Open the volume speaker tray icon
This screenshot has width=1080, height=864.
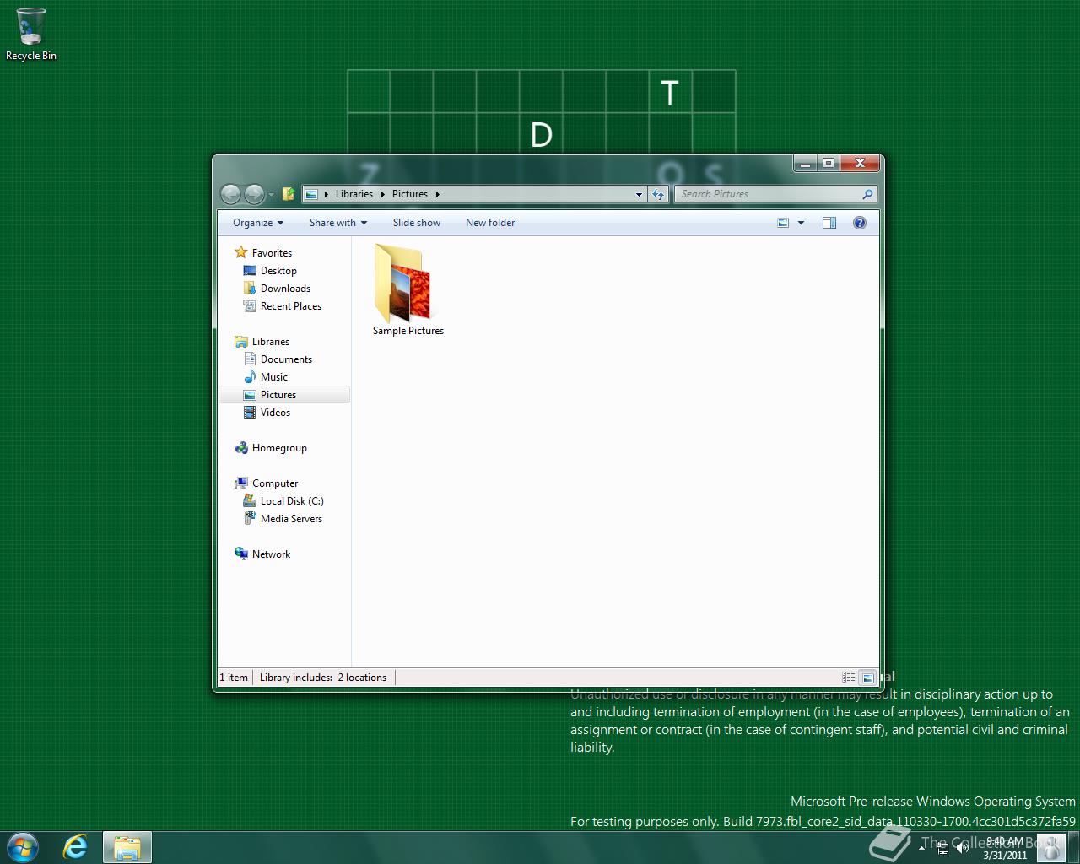[x=962, y=847]
